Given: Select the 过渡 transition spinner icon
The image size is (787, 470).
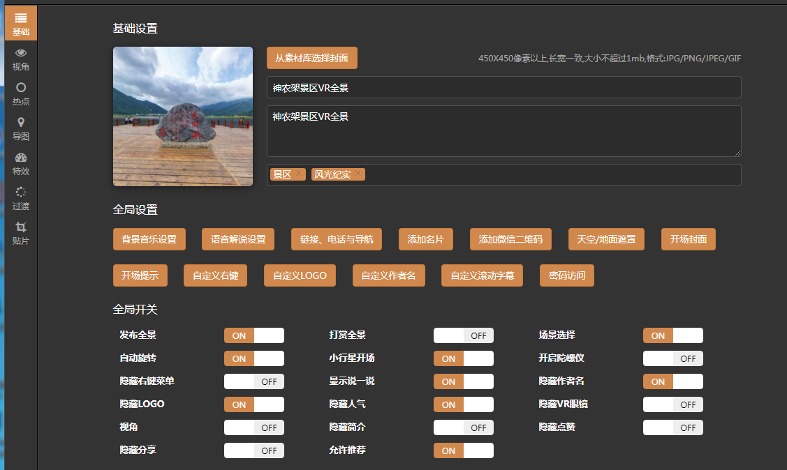Looking at the screenshot, I should tap(21, 192).
